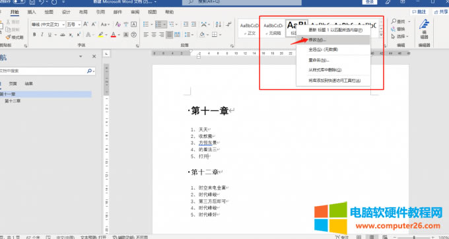This screenshot has height=239, width=449.
Task: Click the Show paragraph marks icon
Action: click(x=228, y=24)
